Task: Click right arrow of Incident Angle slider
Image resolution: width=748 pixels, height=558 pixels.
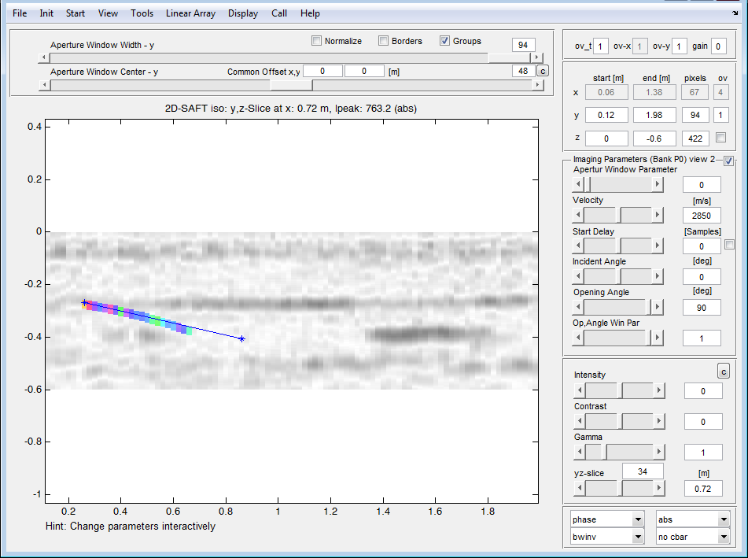Action: tap(658, 276)
